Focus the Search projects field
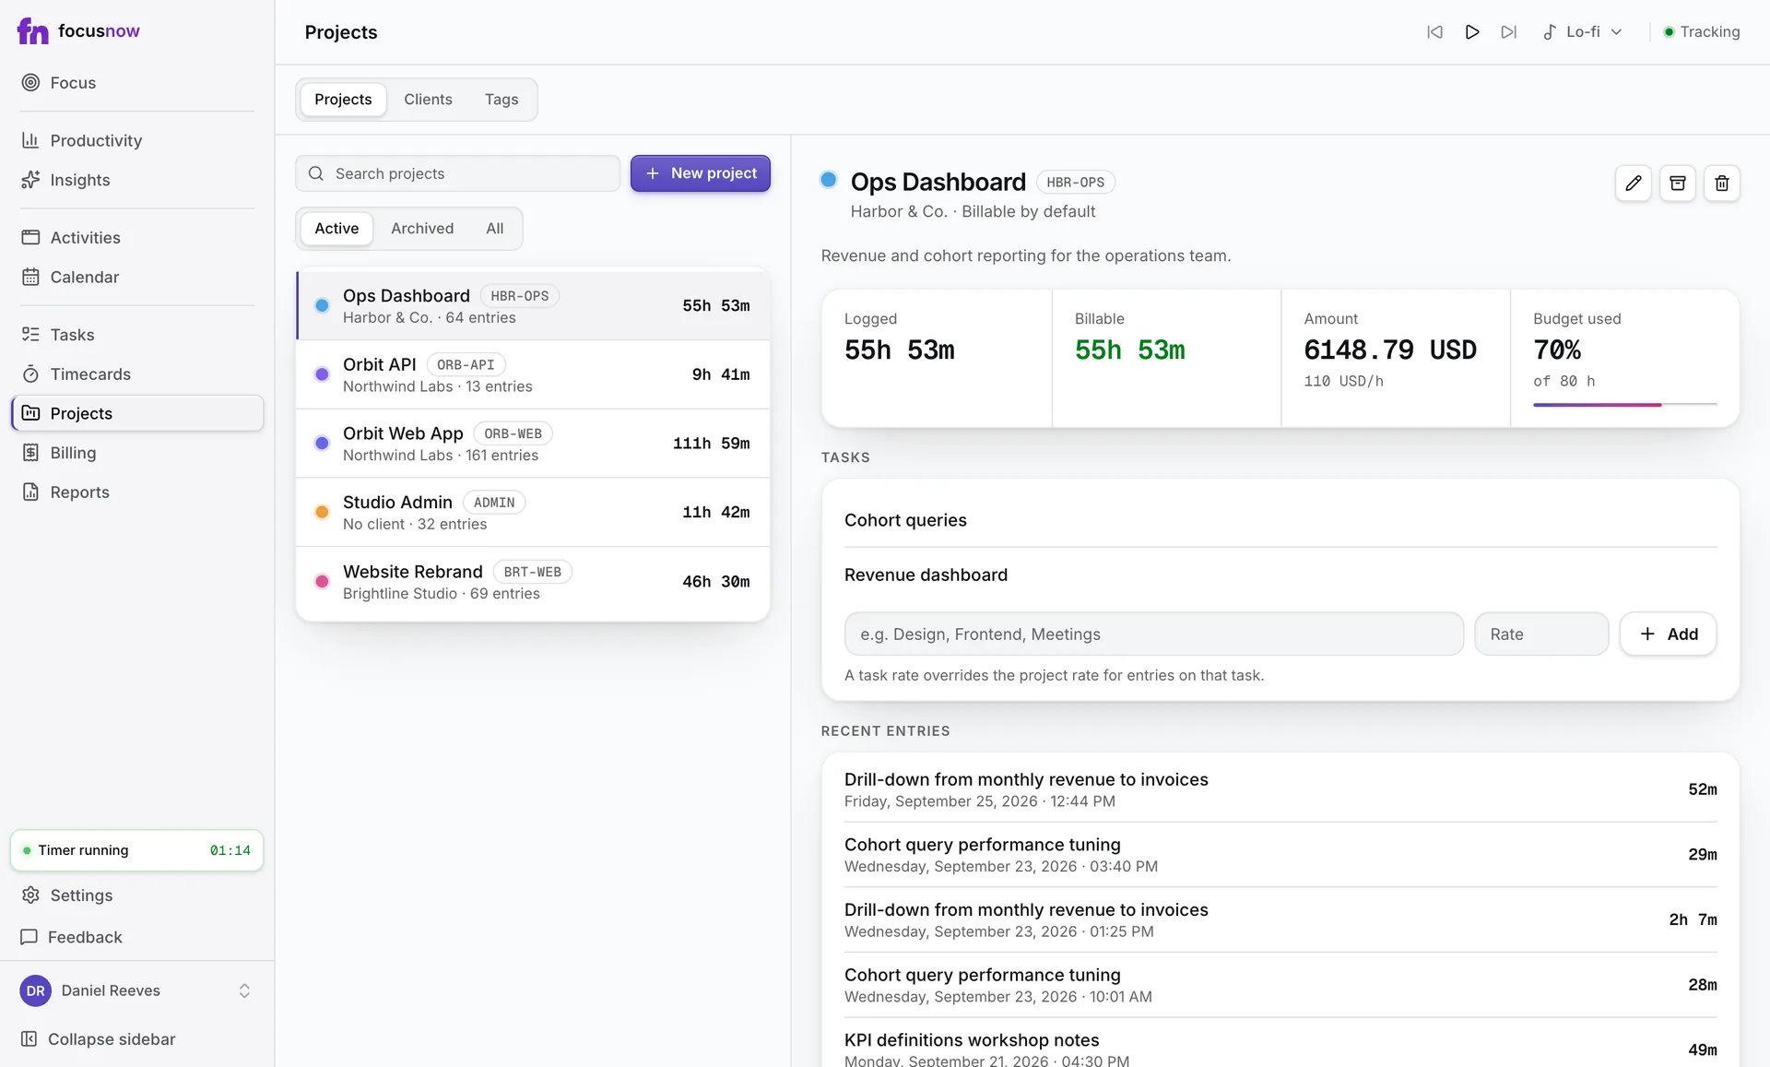1770x1067 pixels. (x=458, y=173)
